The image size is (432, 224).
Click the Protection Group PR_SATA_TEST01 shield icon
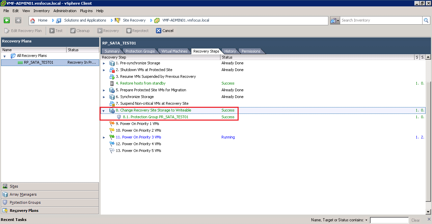[119, 117]
